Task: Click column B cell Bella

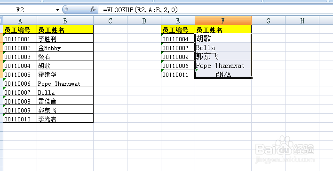Action: pyautogui.click(x=65, y=91)
